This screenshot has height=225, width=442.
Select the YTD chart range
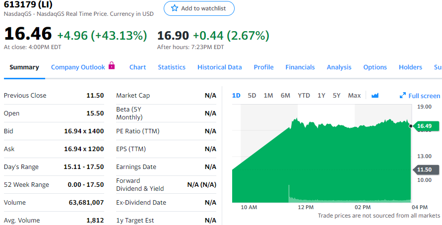tap(304, 96)
